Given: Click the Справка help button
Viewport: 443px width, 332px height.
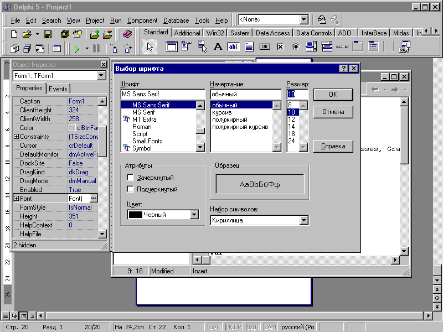Looking at the screenshot, I should click(333, 146).
